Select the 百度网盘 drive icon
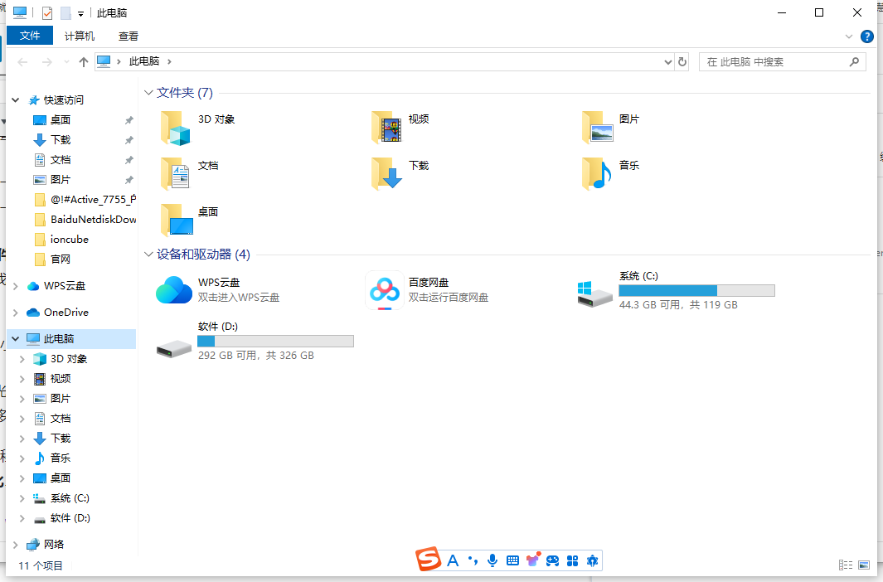 click(384, 290)
